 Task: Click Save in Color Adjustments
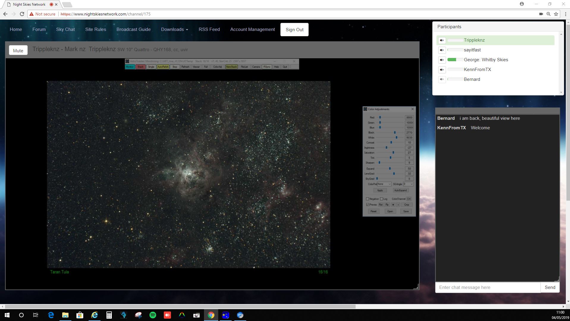pos(406,211)
